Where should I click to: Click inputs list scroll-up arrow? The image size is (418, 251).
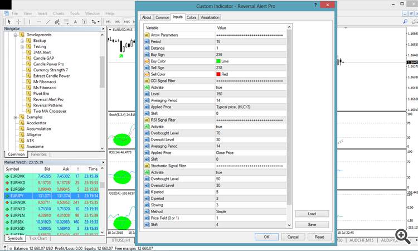(x=289, y=27)
